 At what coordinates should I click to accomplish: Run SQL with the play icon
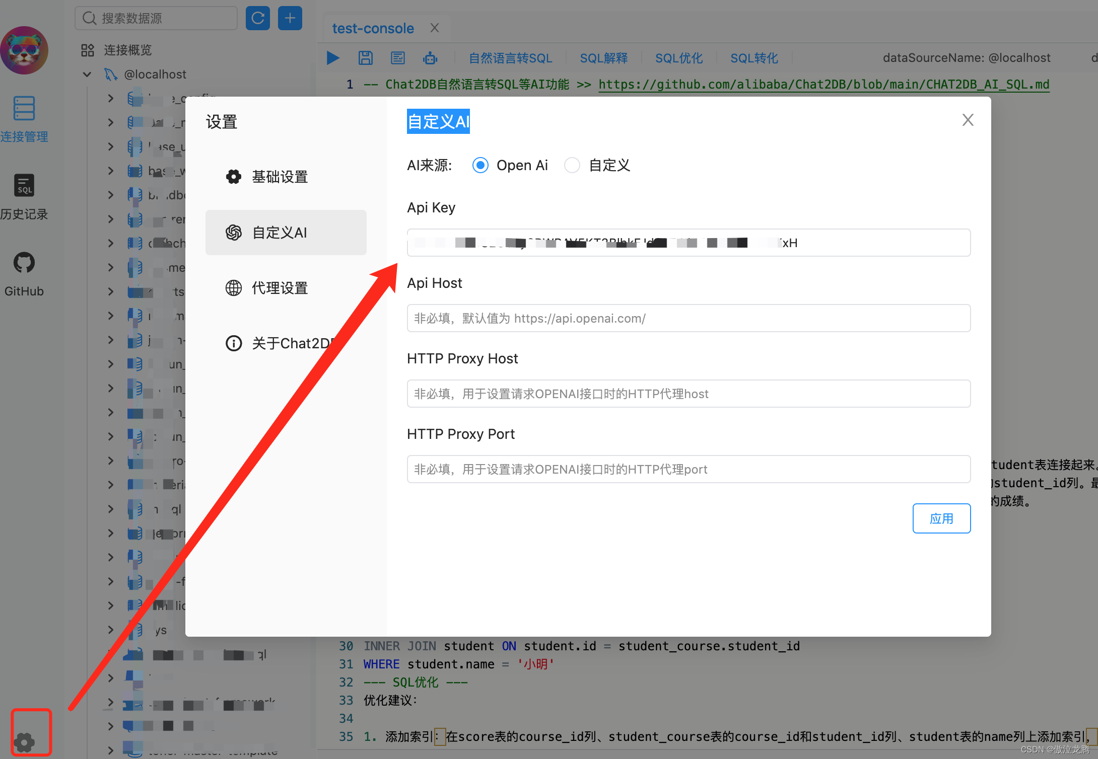click(332, 58)
